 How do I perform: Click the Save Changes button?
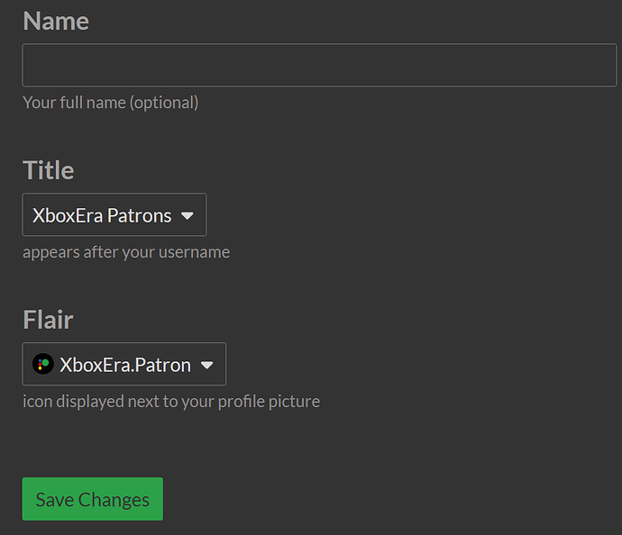(x=93, y=499)
